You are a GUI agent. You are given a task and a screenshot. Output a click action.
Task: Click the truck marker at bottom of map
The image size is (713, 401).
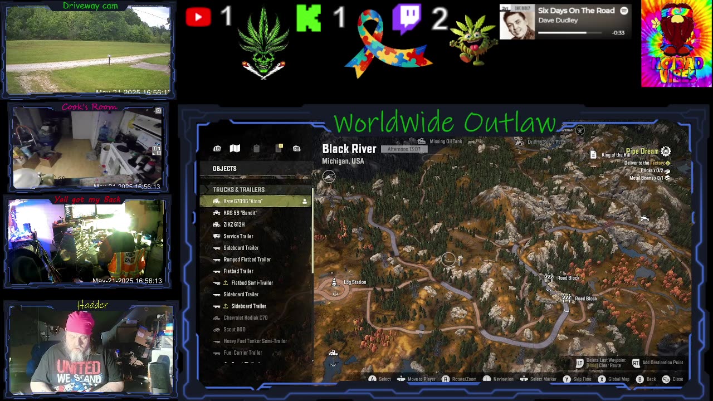click(x=333, y=353)
